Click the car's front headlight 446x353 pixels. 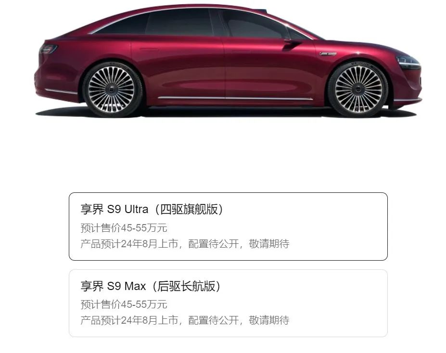[x=408, y=62]
